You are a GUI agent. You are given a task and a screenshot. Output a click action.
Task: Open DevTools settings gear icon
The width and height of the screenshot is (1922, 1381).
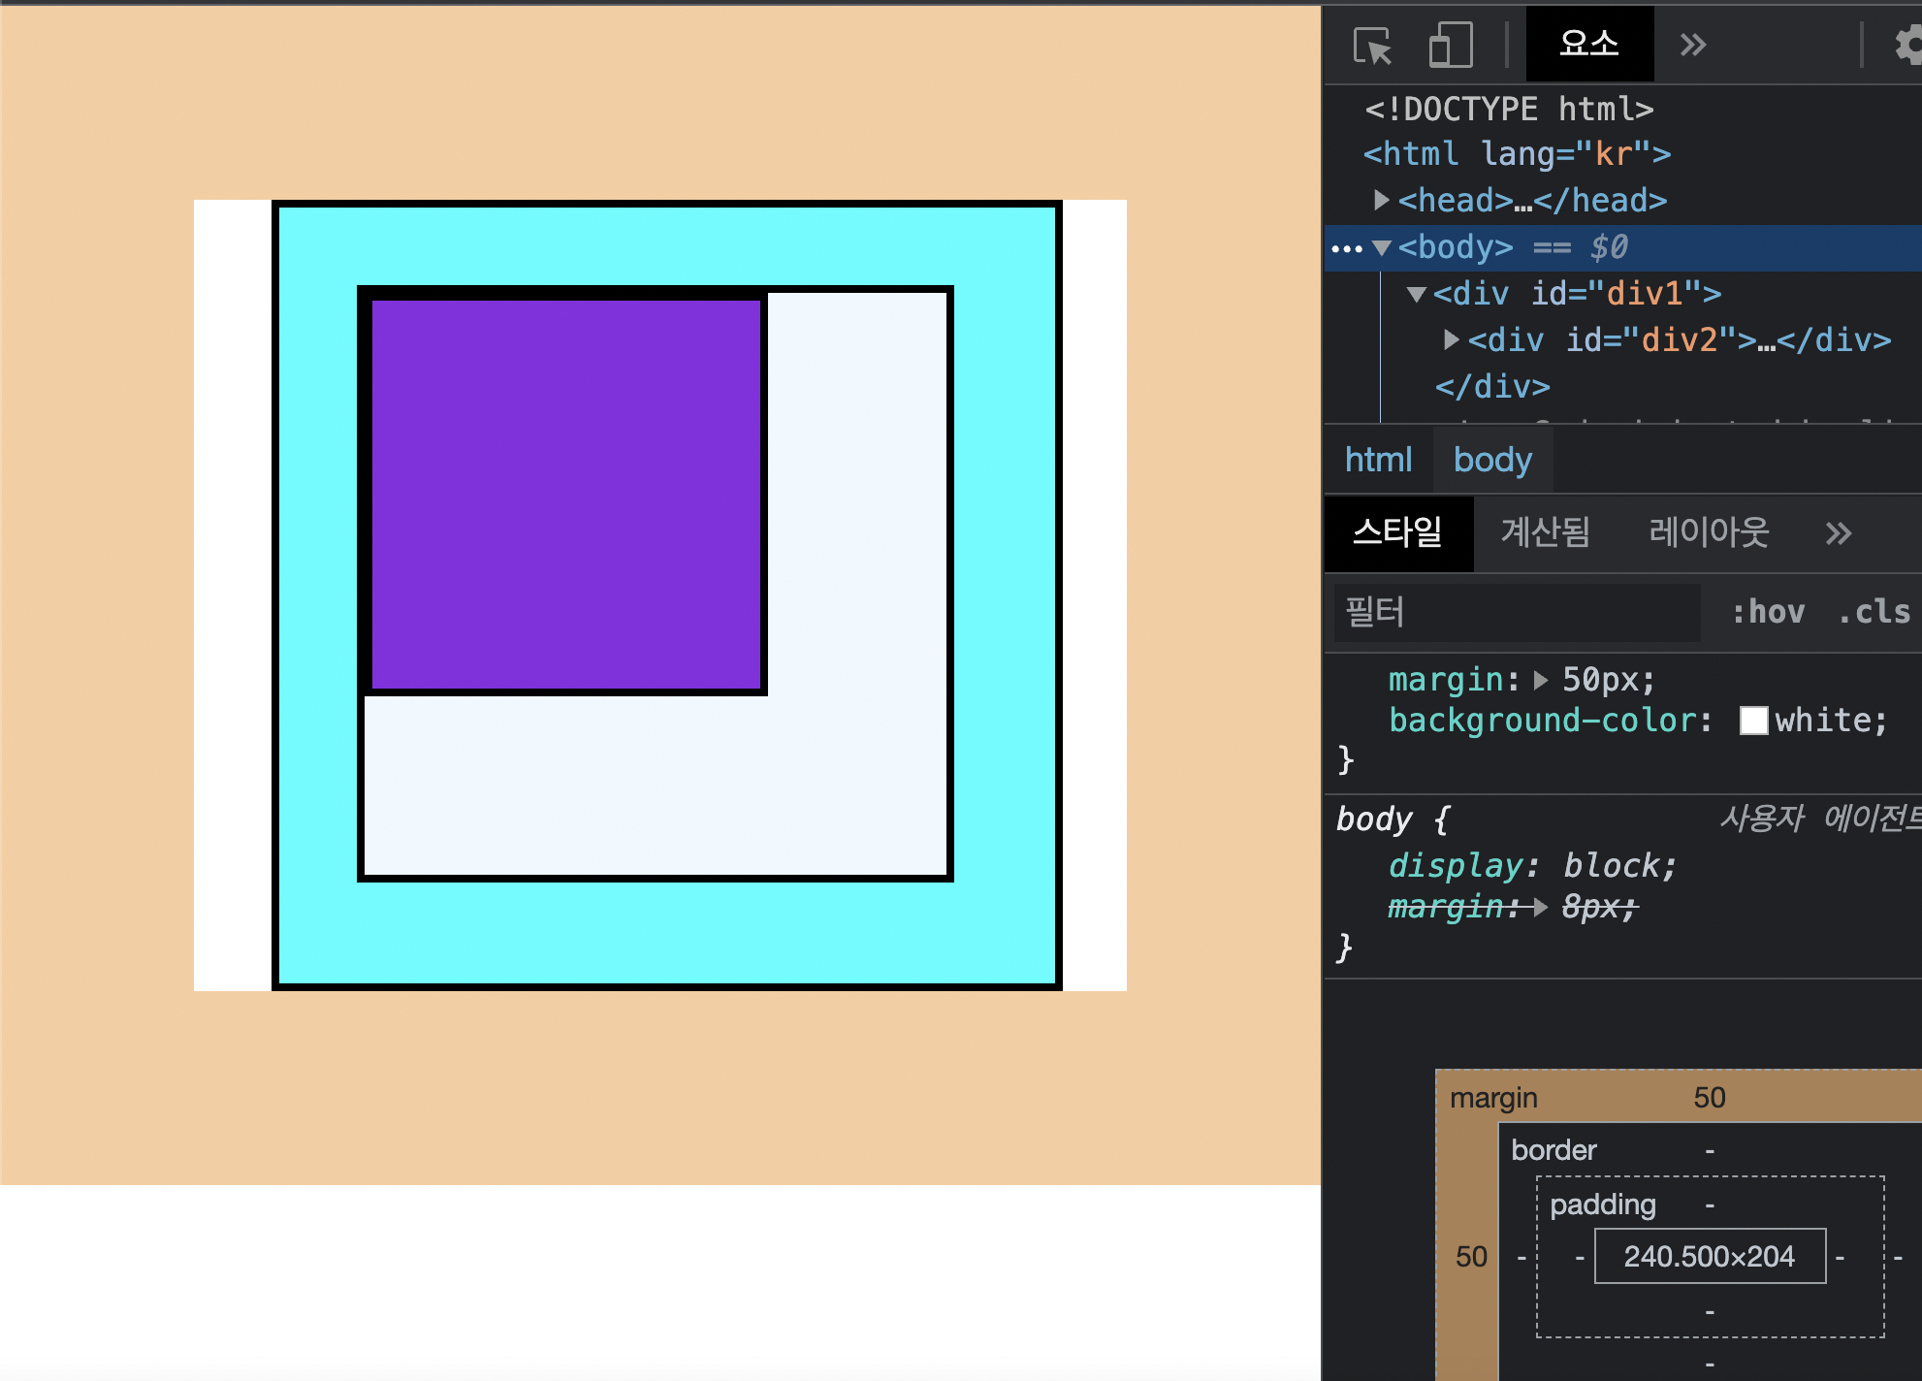tap(1908, 46)
